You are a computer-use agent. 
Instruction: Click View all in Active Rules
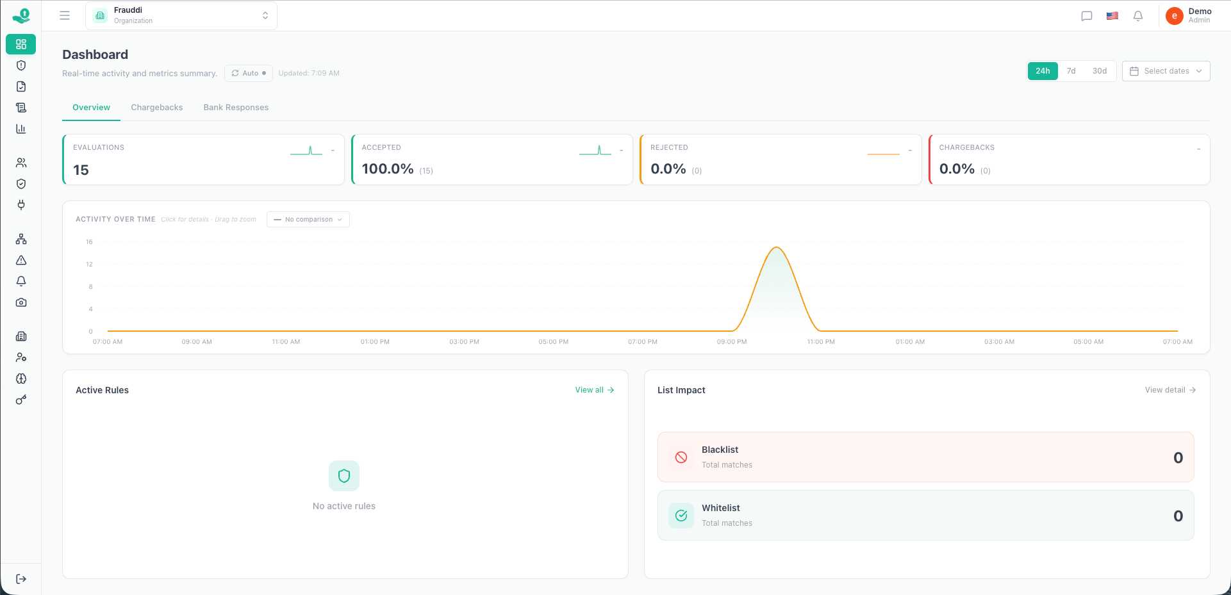pyautogui.click(x=593, y=389)
